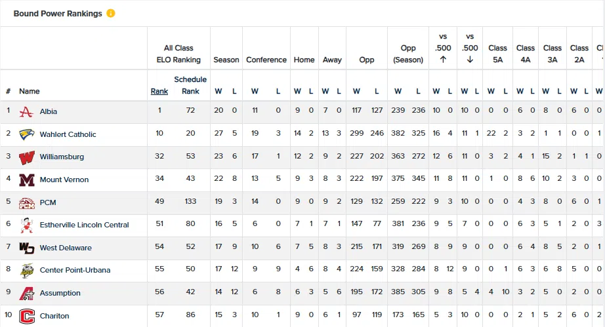
Task: Click the Chariton C logo
Action: pos(26,316)
